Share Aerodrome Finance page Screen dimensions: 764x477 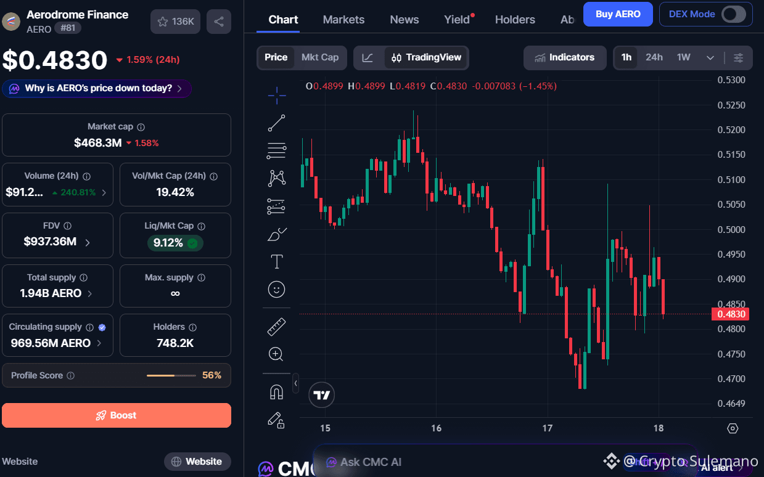(x=219, y=22)
